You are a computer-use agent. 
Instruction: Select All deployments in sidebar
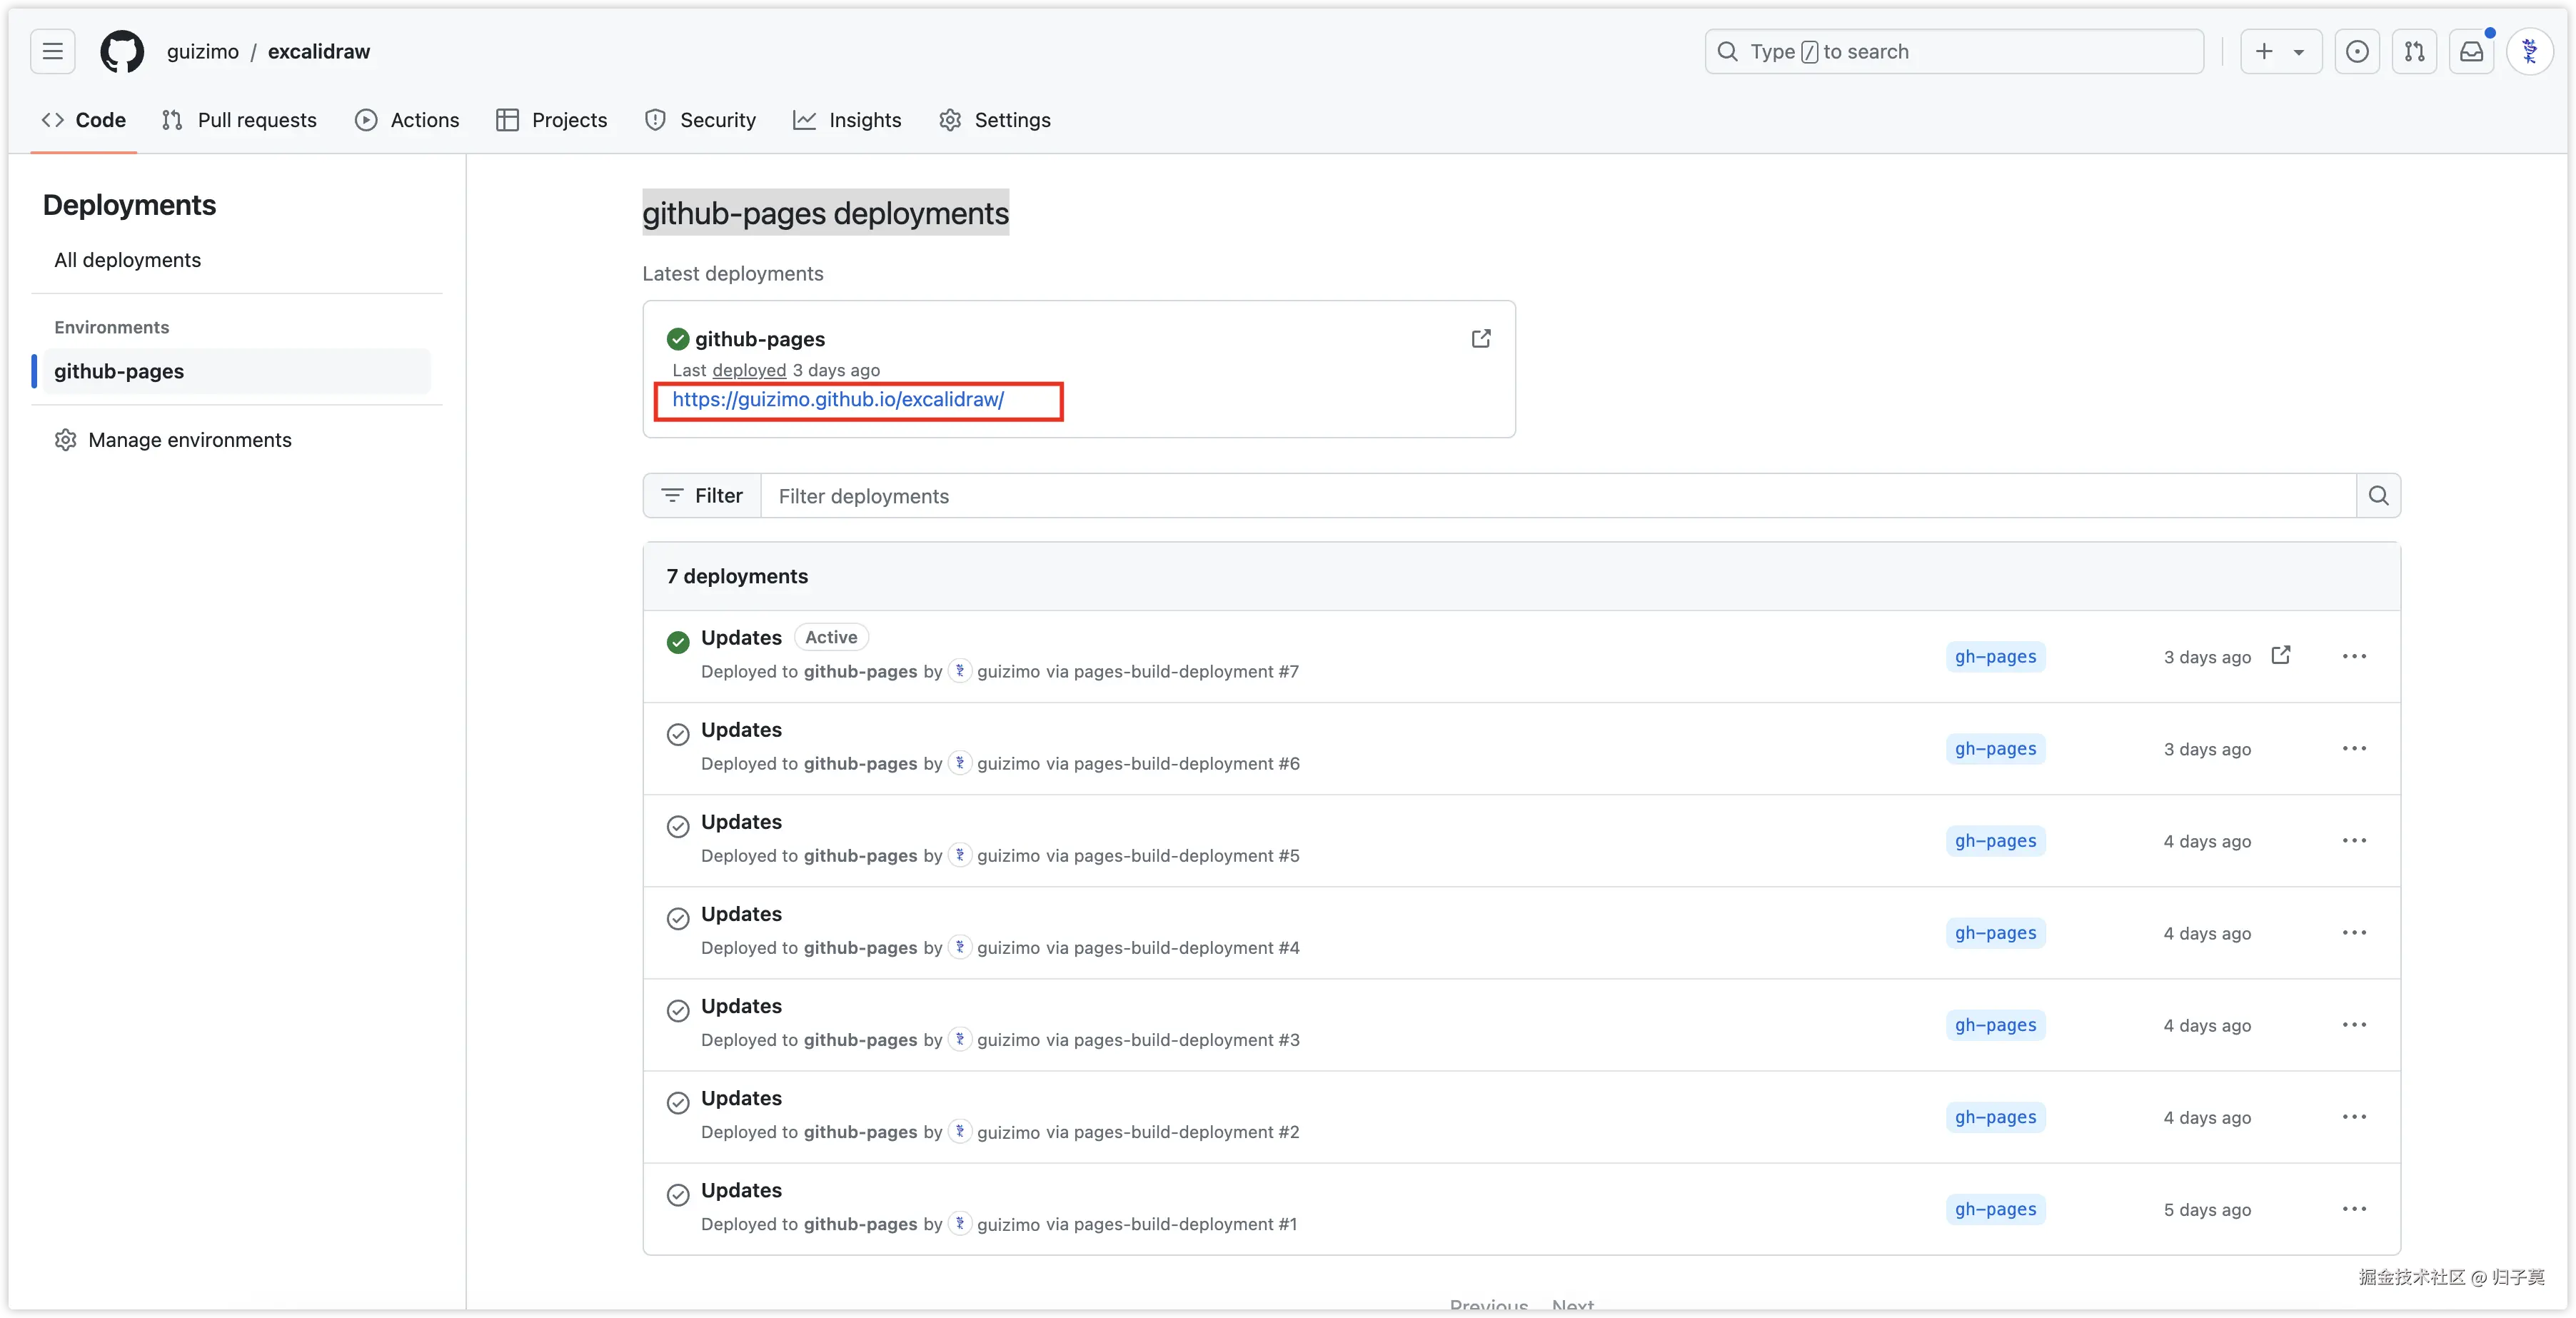point(127,260)
